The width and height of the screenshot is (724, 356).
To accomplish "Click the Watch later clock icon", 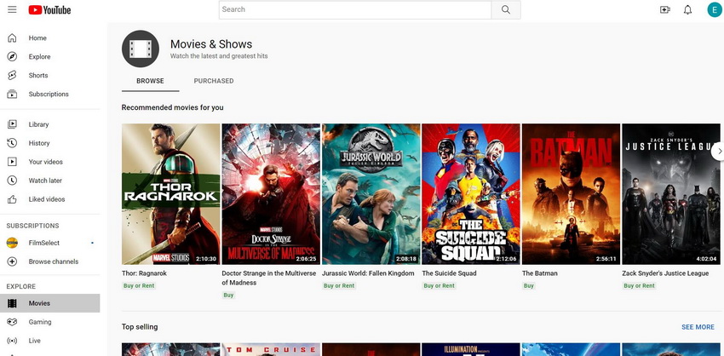I will (x=12, y=181).
